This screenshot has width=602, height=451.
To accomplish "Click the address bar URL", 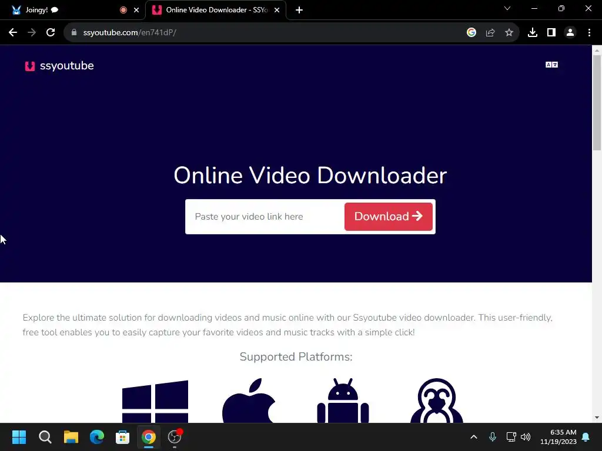I will (130, 33).
